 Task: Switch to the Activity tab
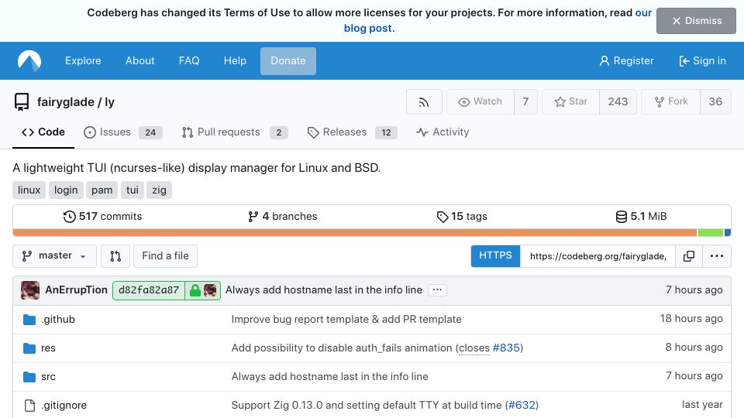pyautogui.click(x=443, y=132)
